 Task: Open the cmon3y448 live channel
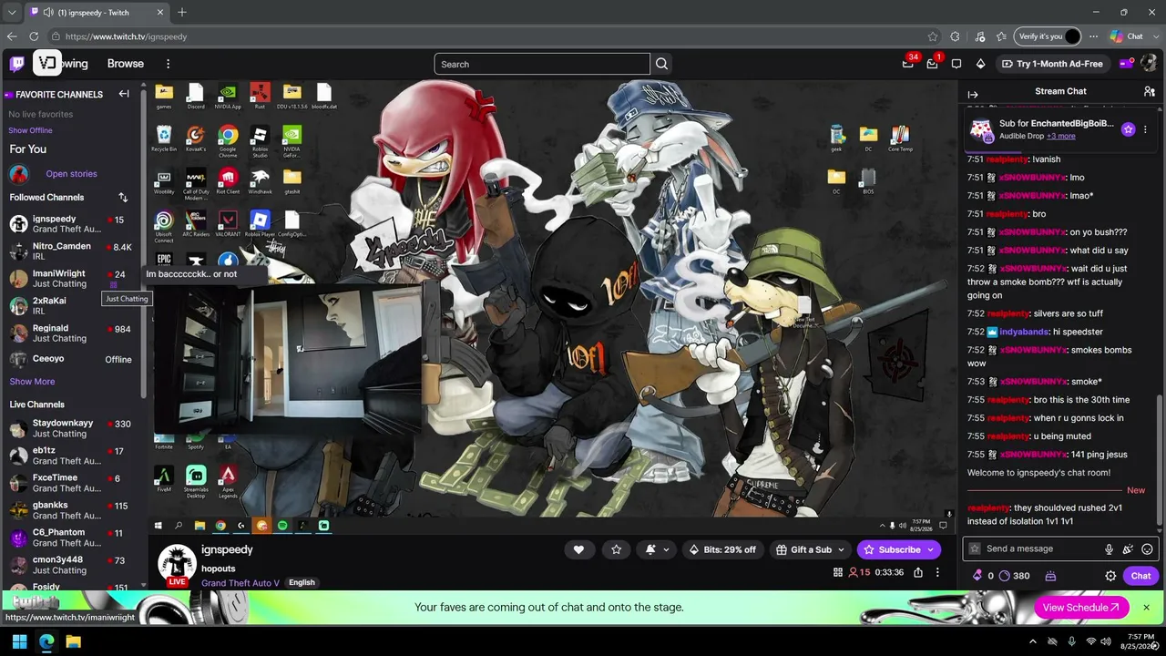click(x=71, y=565)
